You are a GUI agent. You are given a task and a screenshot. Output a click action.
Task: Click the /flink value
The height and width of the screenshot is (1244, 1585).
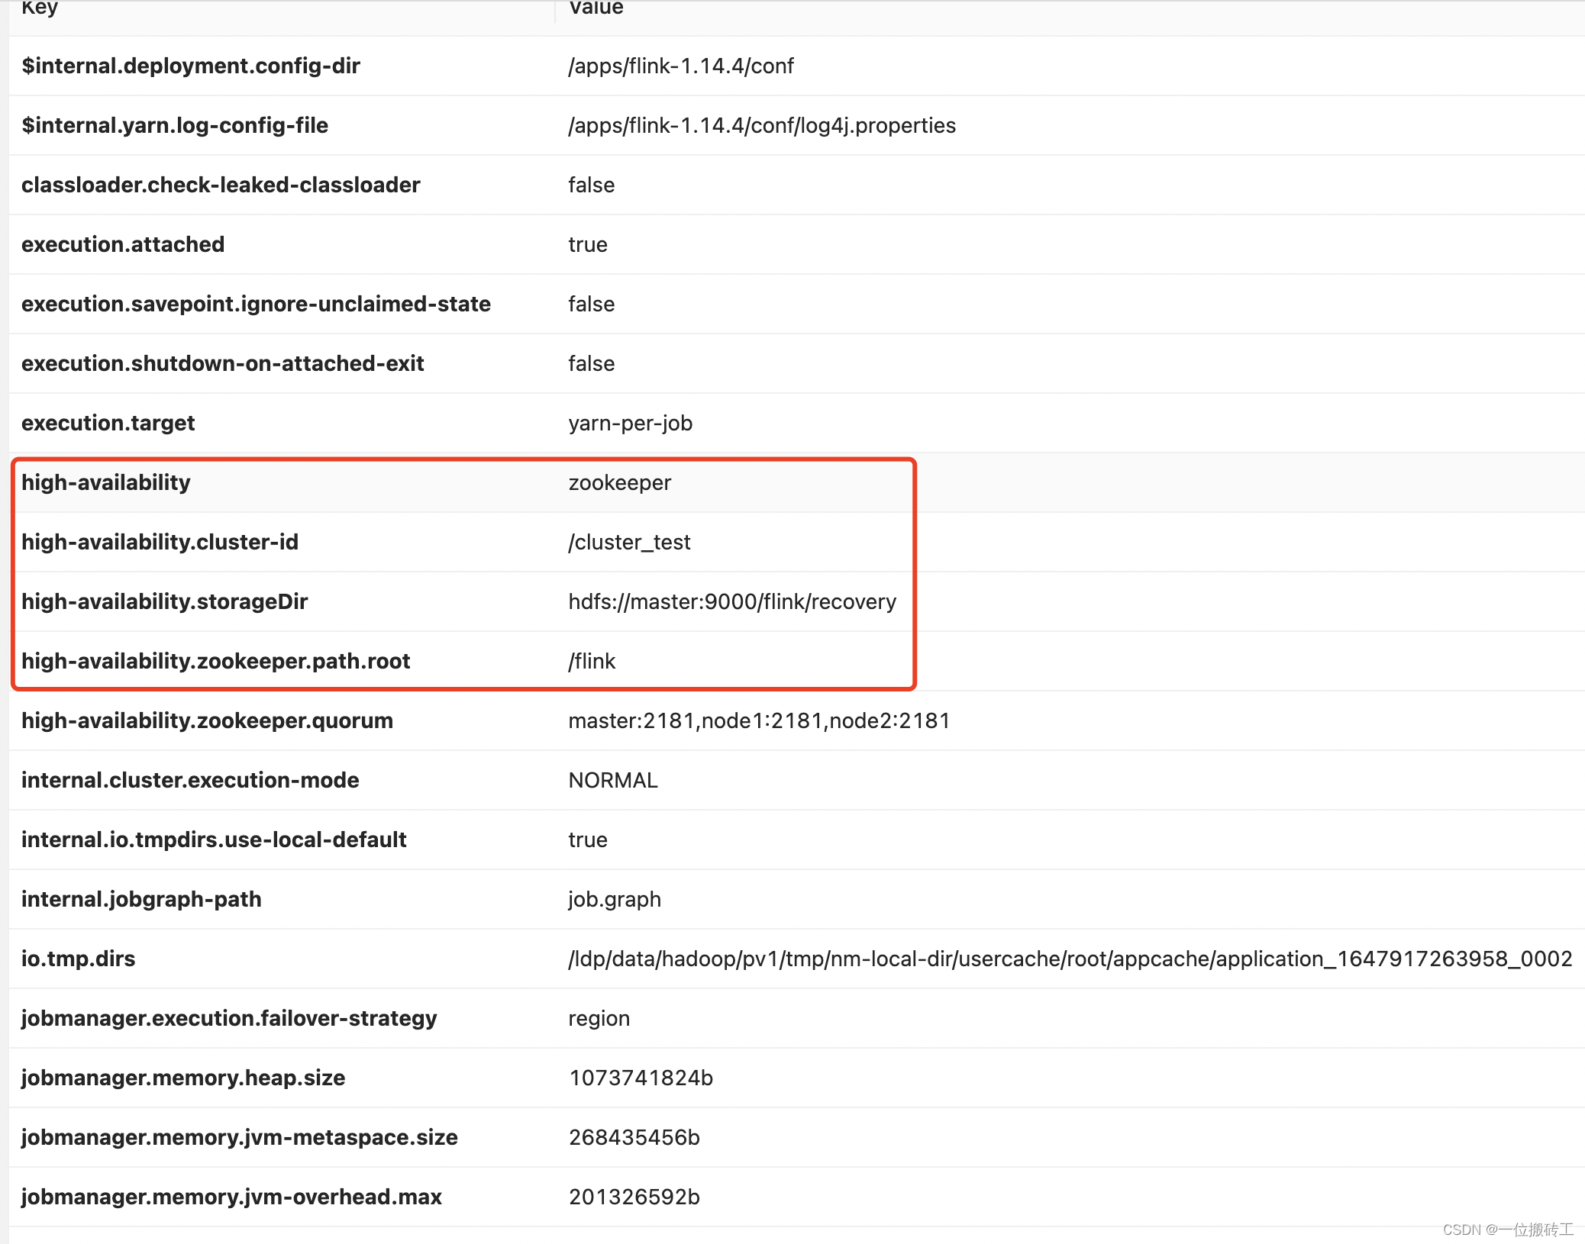tap(592, 661)
